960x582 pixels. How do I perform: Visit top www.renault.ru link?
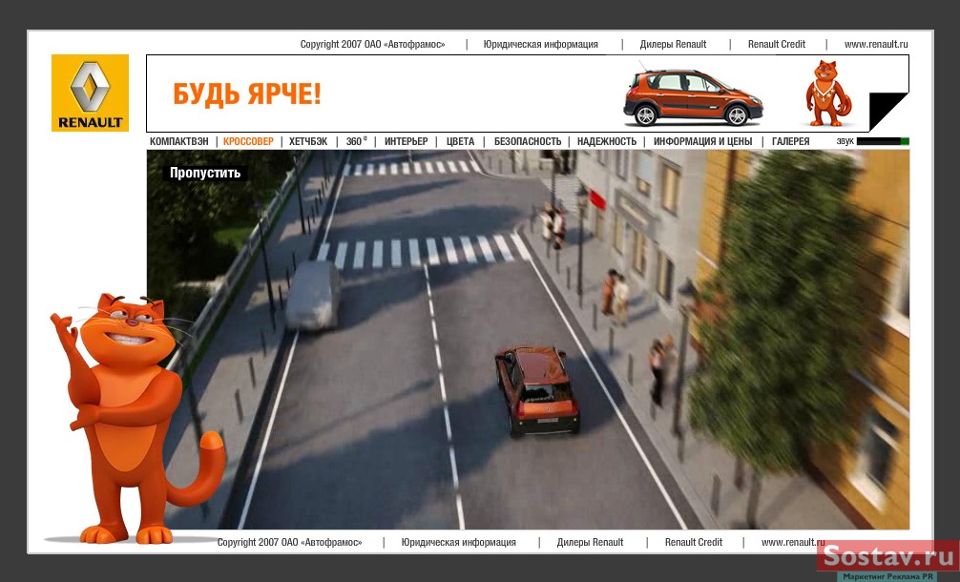[x=876, y=44]
